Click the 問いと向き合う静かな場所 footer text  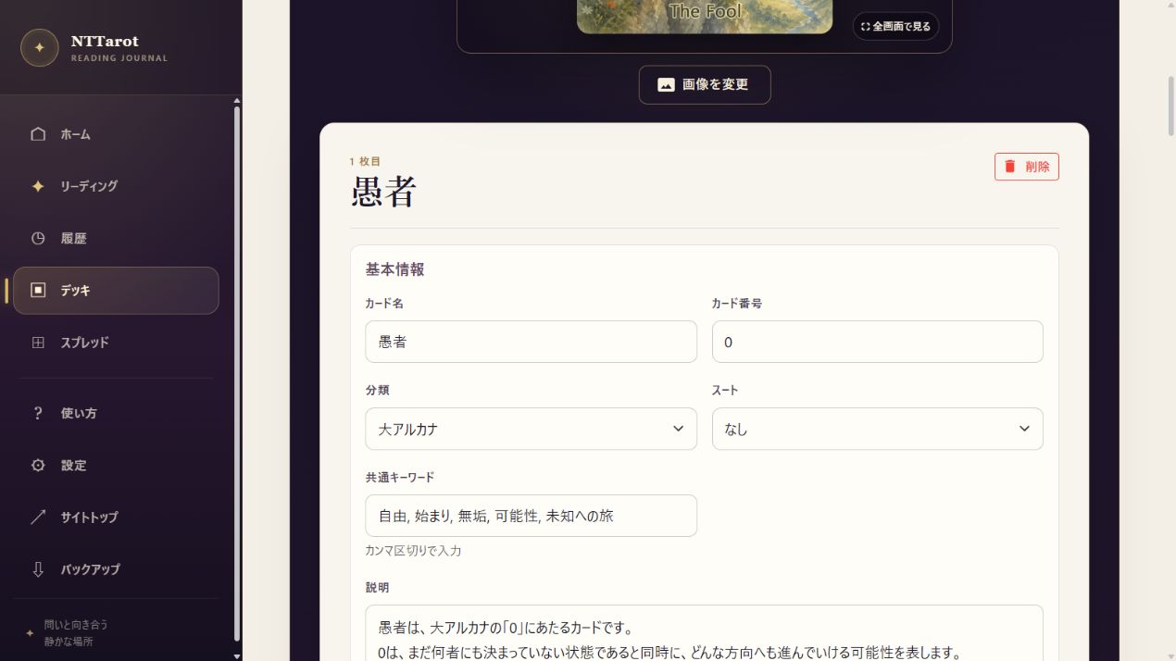pos(76,633)
